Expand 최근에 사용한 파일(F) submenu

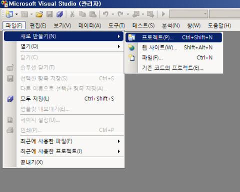63,141
